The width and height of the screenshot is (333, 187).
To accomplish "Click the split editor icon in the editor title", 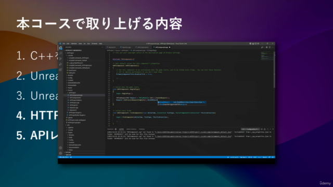I will click(270, 47).
